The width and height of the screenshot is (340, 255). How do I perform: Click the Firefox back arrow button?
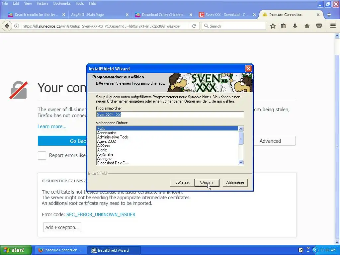7,26
